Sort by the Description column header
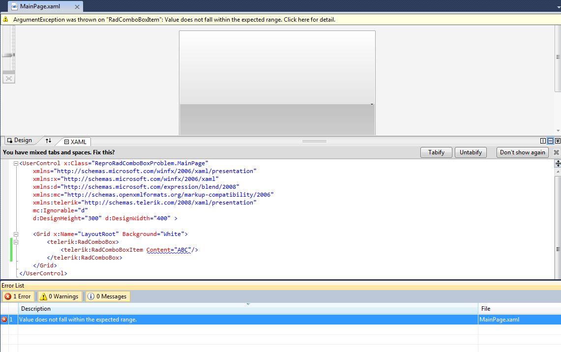The image size is (561, 352). coord(248,309)
